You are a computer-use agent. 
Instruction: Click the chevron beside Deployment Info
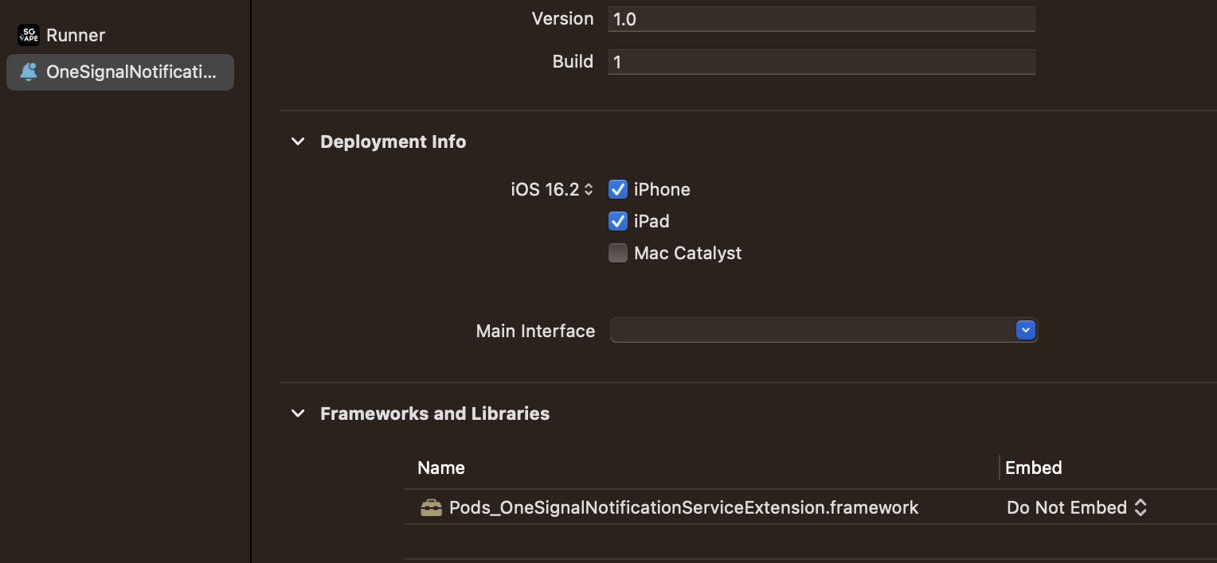point(298,142)
